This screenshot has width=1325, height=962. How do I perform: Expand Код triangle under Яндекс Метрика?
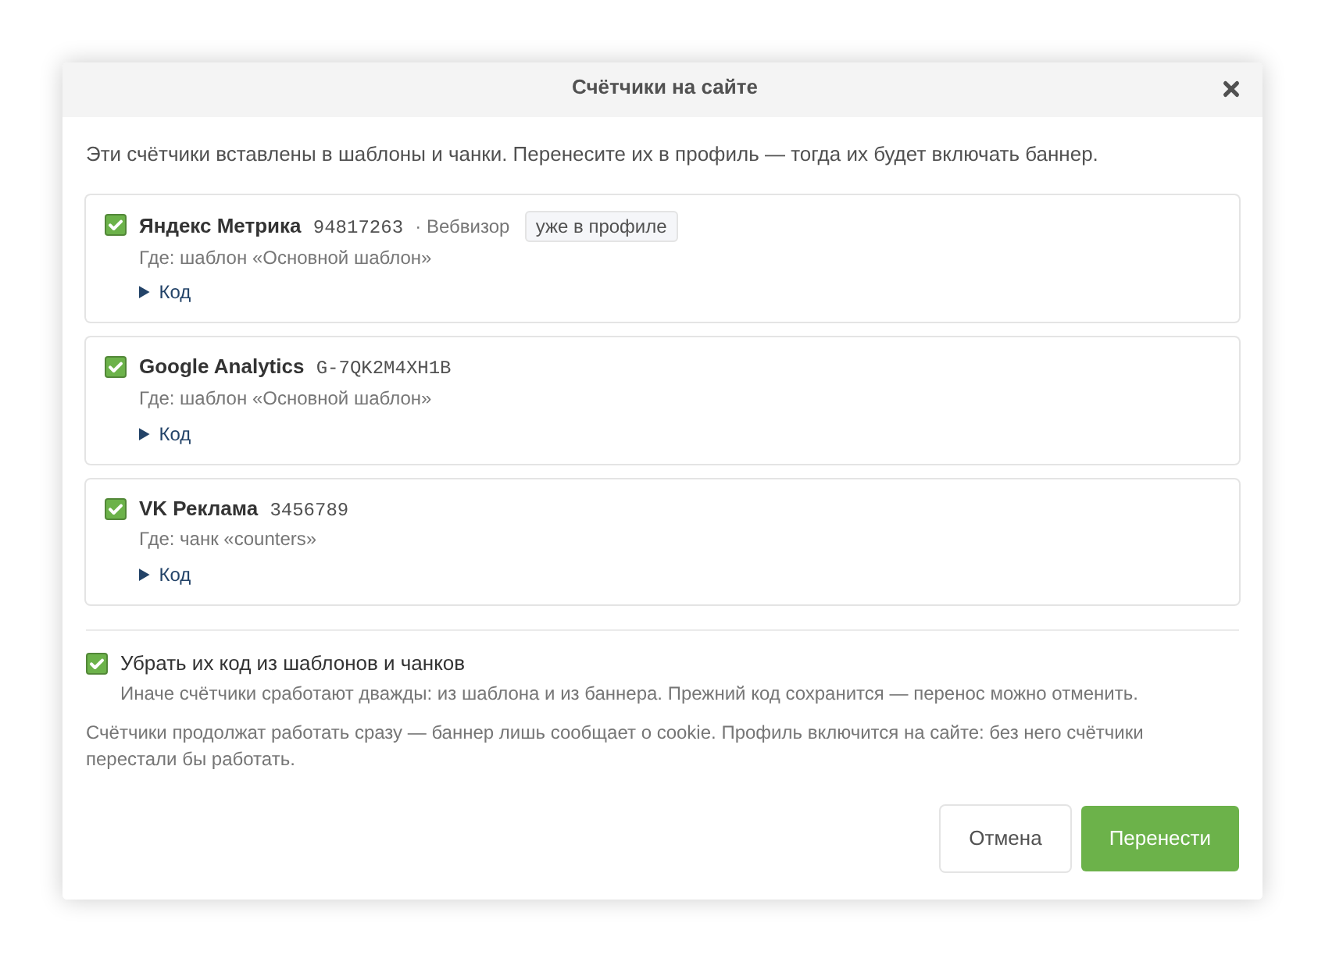tap(144, 292)
